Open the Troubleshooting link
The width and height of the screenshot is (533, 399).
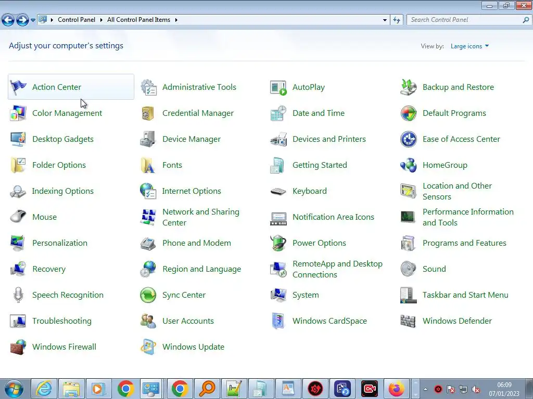coord(62,321)
